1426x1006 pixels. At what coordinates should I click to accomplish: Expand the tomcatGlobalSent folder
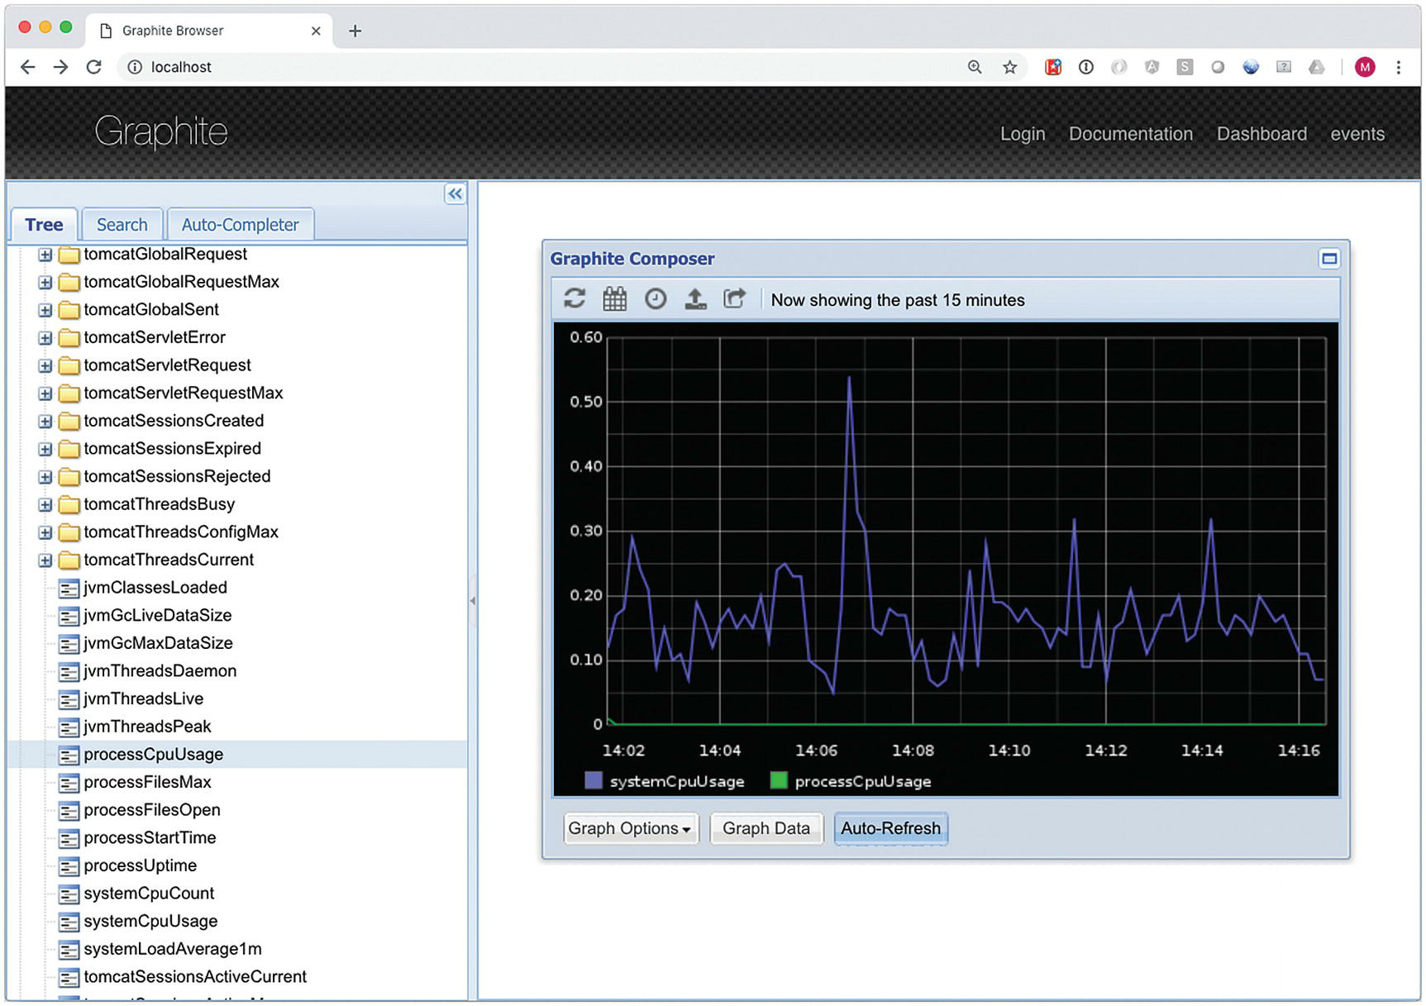pyautogui.click(x=45, y=310)
